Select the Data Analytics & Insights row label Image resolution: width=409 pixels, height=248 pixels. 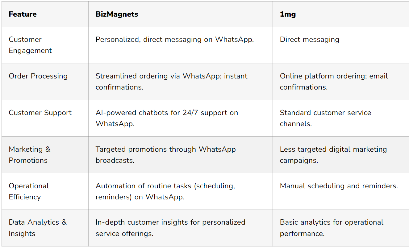(x=37, y=228)
